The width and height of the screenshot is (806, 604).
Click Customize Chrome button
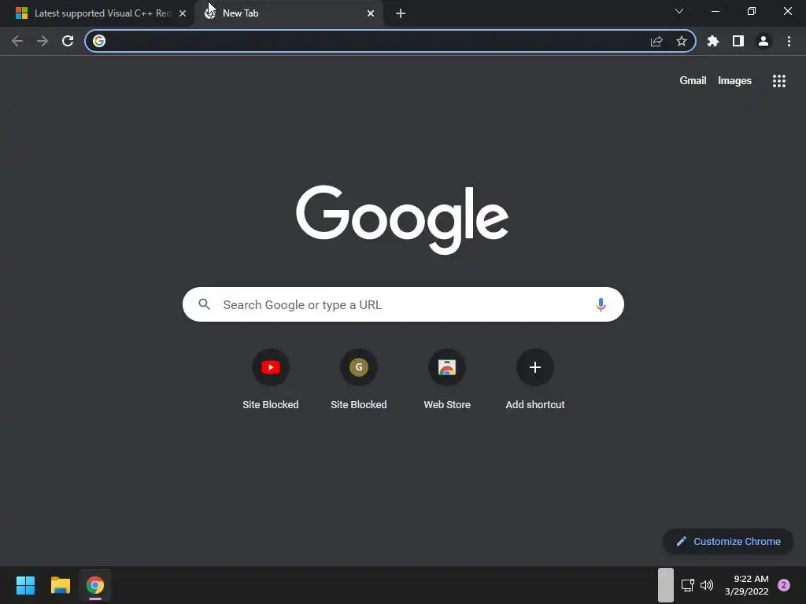click(x=728, y=541)
